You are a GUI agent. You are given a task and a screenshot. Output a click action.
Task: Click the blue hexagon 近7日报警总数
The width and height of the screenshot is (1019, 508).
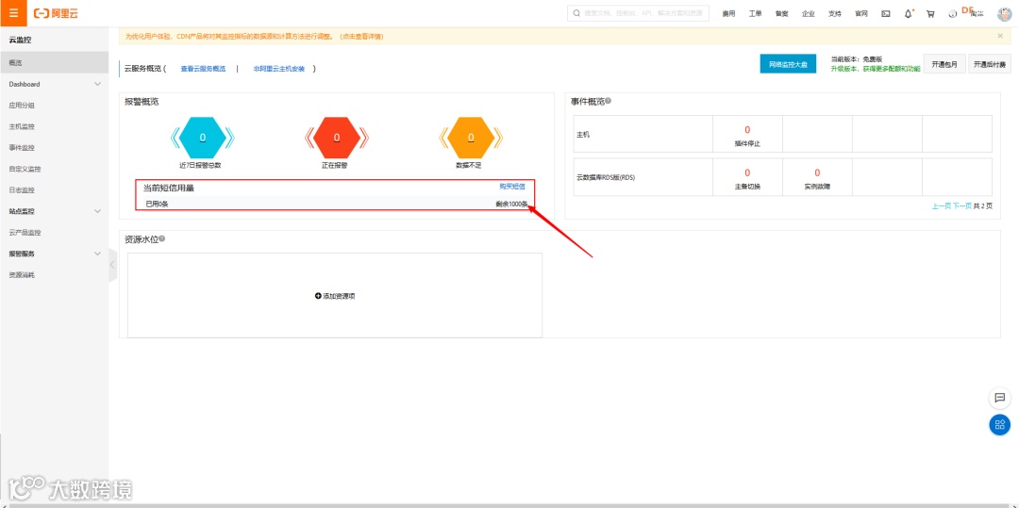pos(203,138)
